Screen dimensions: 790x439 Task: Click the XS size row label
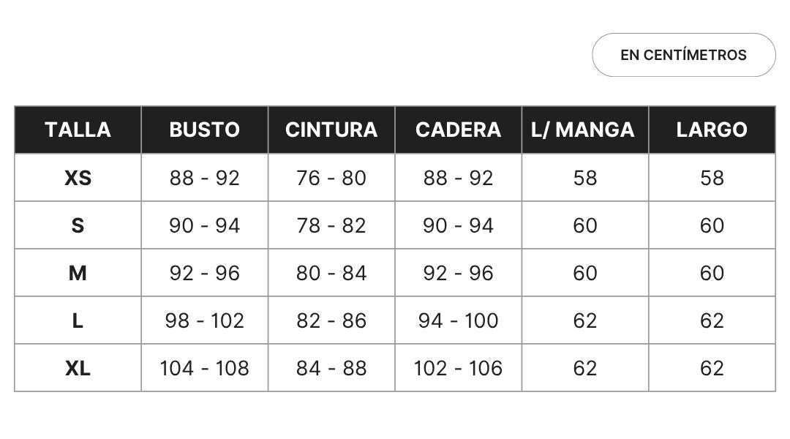(x=78, y=178)
